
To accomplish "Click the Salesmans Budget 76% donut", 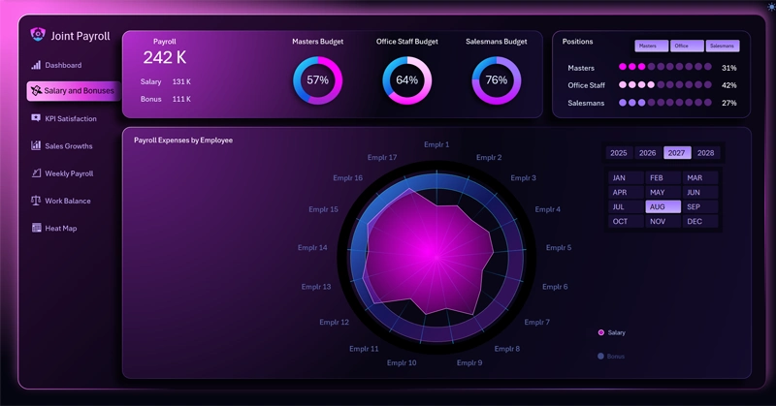I will (497, 80).
